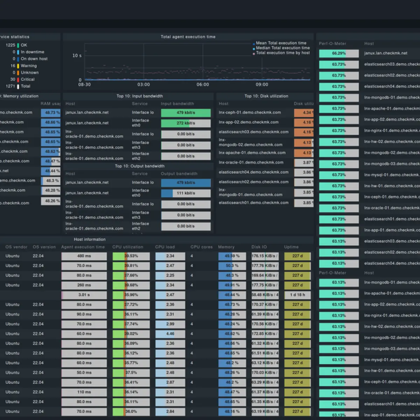This screenshot has height=420, width=420.
Task: Click the yellow Warning status indicator
Action: point(18,66)
